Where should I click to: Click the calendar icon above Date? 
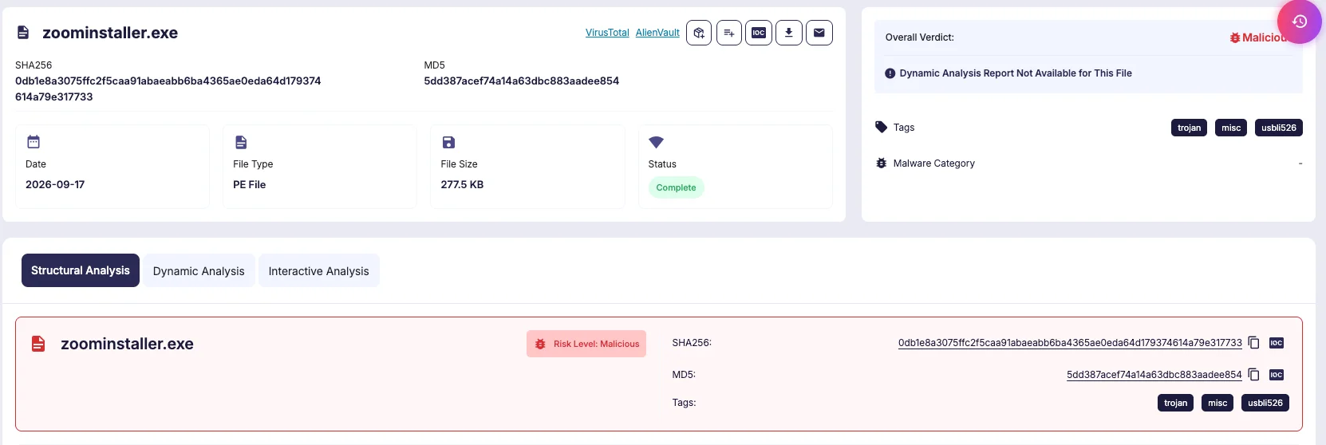point(34,142)
